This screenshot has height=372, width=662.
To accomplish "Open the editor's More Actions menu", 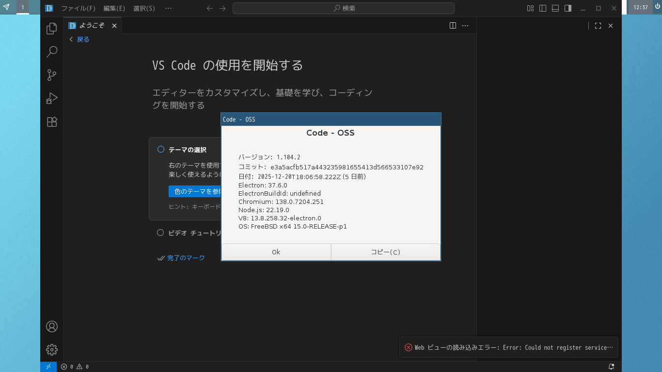I will 465,26.
